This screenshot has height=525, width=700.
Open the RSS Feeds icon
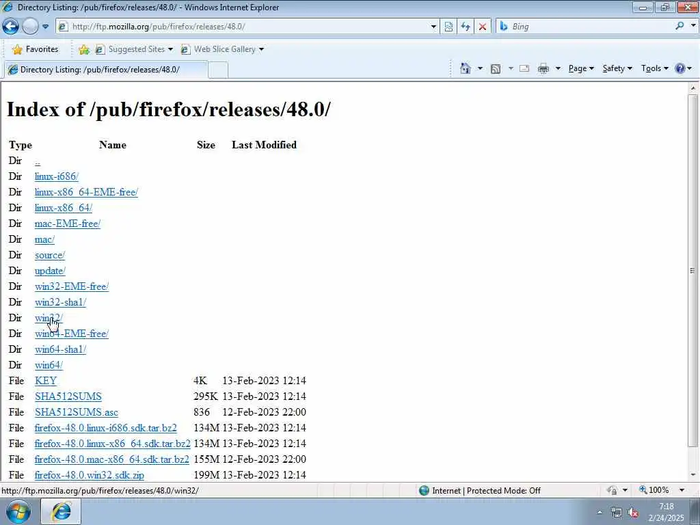pyautogui.click(x=496, y=68)
